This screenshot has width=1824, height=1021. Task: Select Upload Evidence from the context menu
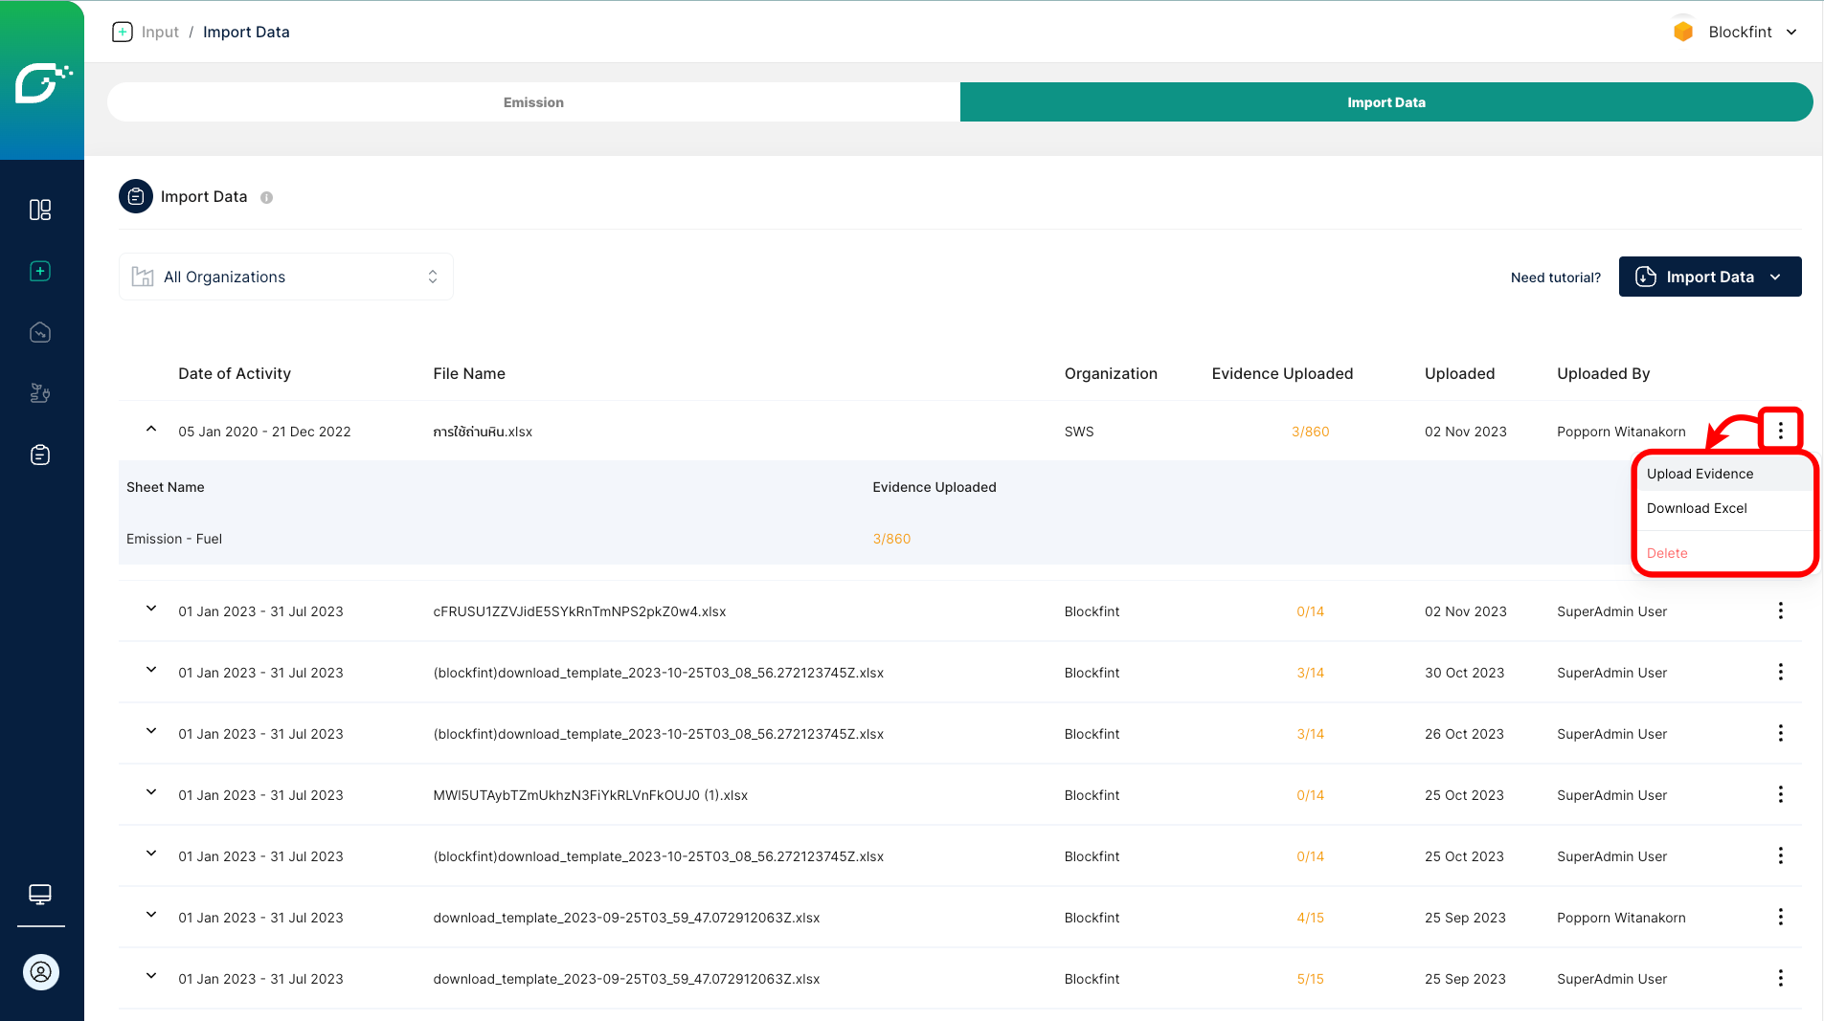(x=1700, y=474)
